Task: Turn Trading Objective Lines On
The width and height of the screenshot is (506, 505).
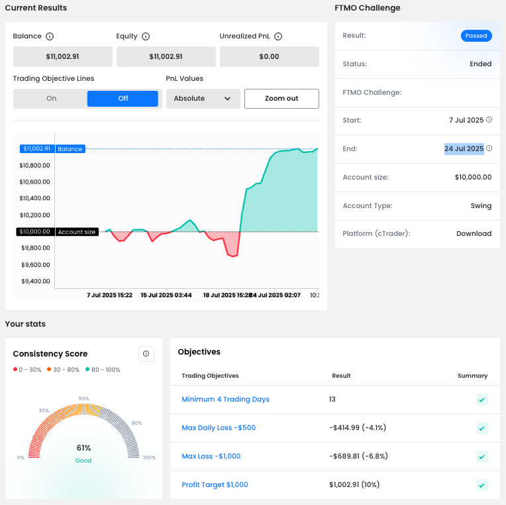Action: (x=52, y=99)
